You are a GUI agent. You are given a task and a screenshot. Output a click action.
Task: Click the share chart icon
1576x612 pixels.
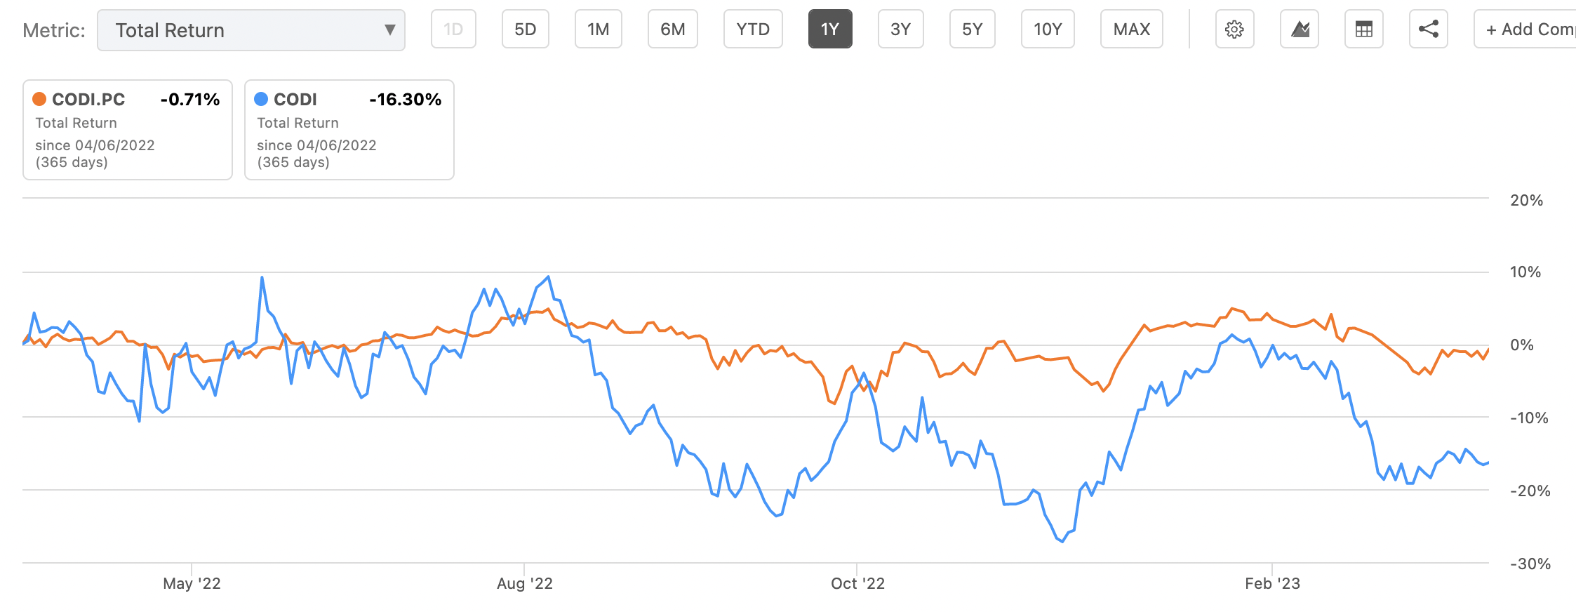coord(1428,29)
